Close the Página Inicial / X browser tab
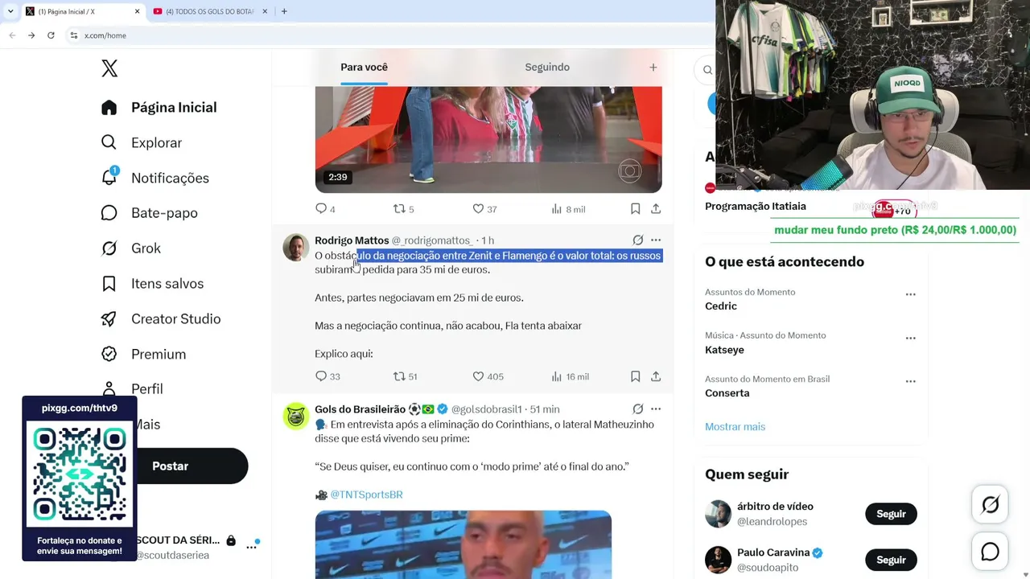The image size is (1030, 579). pyautogui.click(x=137, y=11)
